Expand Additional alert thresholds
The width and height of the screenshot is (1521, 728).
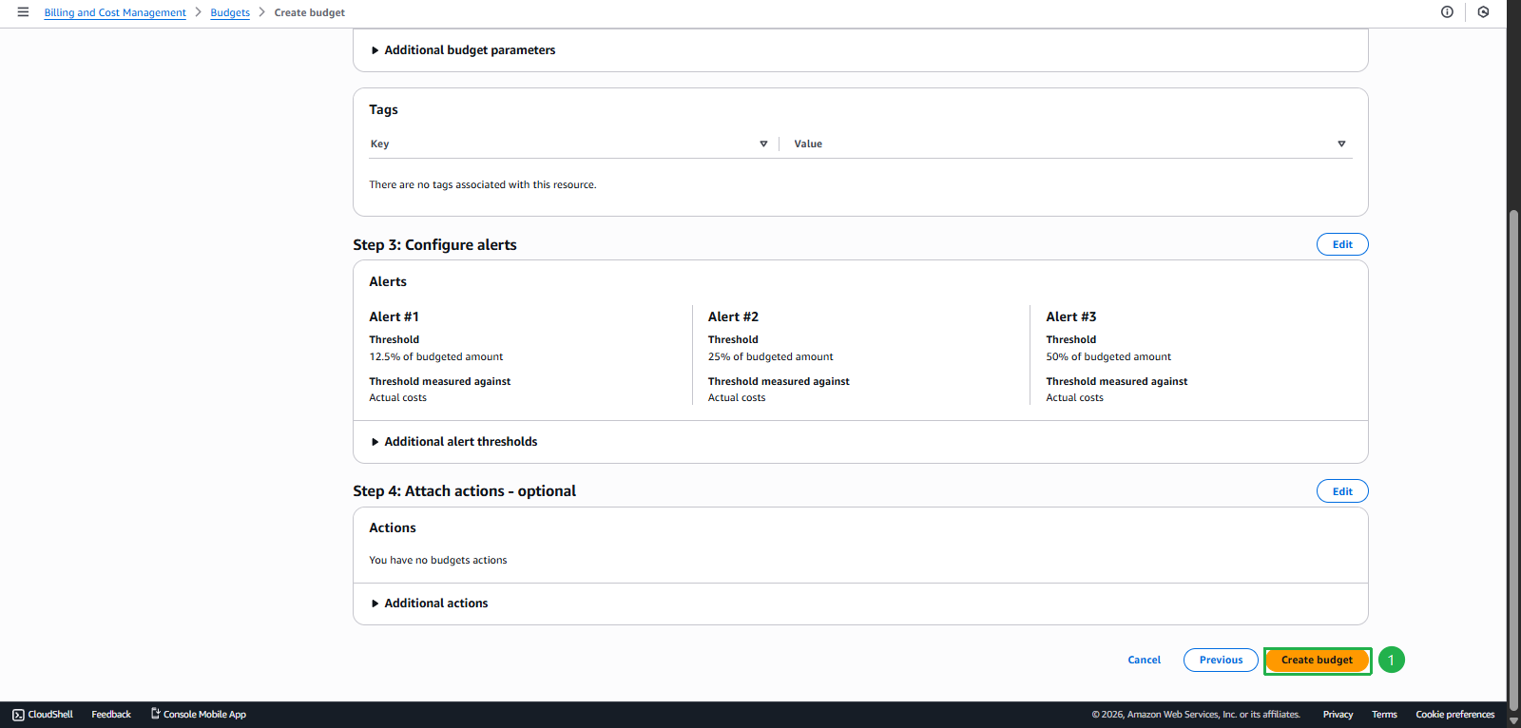coord(460,442)
